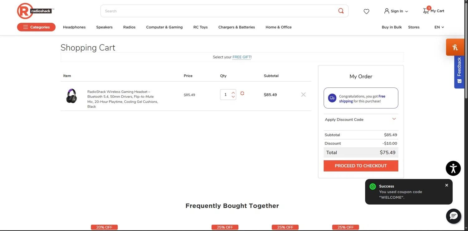The width and height of the screenshot is (468, 231).
Task: Expand the Sign In dropdown
Action: point(406,12)
